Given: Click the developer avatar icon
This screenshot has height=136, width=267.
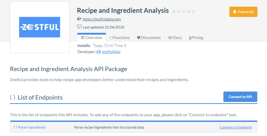Looking at the screenshot, I should point(99,52).
